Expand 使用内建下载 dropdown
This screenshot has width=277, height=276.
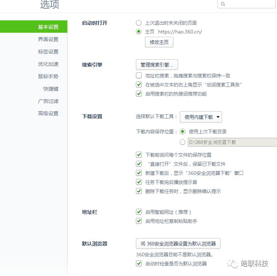pos(201,117)
